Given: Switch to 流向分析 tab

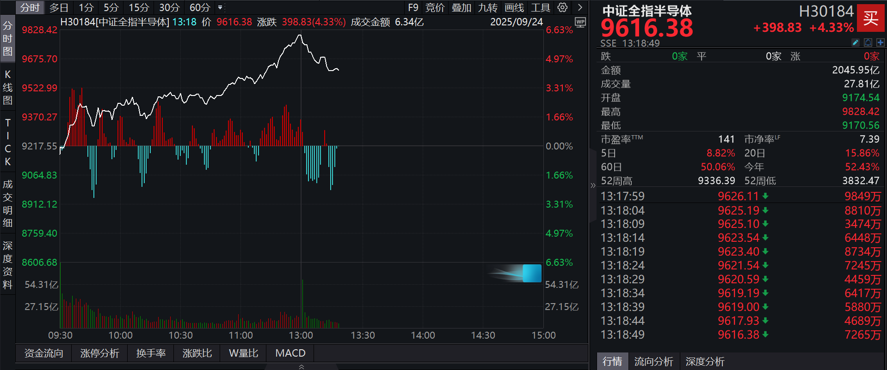Looking at the screenshot, I should [x=653, y=361].
